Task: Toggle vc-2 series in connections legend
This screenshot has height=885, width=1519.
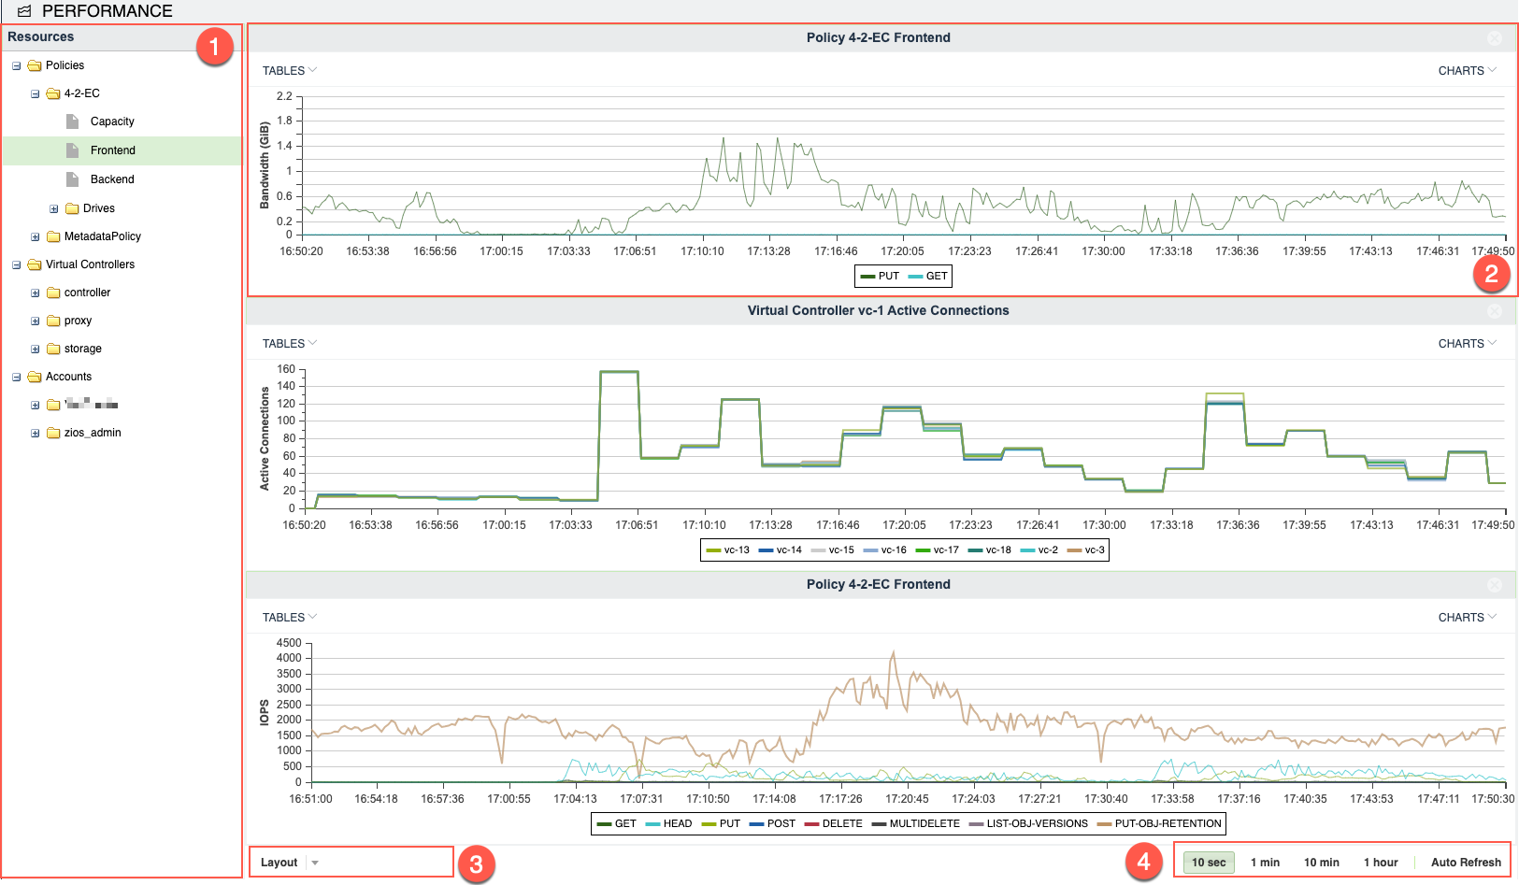Action: click(1039, 550)
